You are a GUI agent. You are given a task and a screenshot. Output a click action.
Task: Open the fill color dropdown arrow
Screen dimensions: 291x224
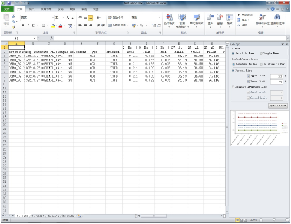[x=57, y=25]
